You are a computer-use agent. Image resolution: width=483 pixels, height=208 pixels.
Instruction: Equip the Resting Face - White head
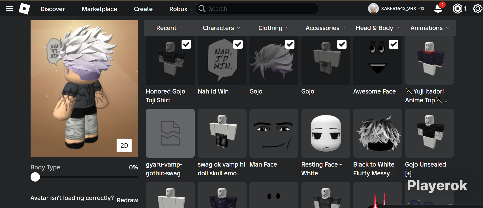(326, 133)
